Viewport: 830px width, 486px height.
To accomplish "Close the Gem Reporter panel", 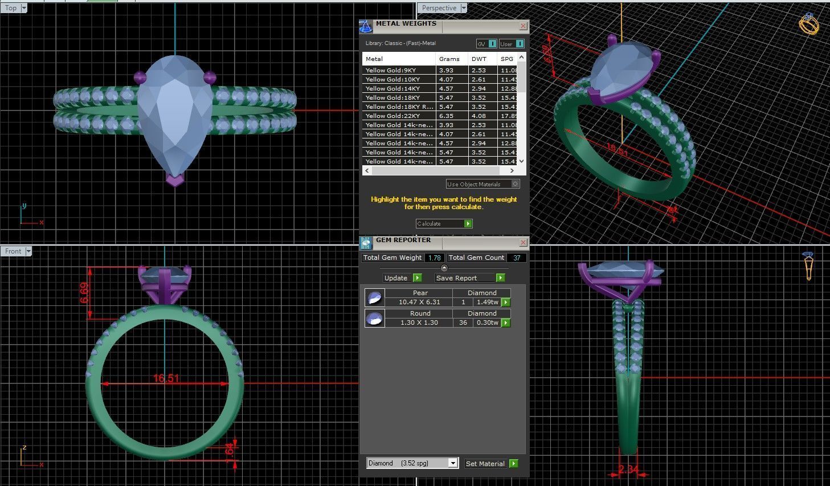I will point(523,243).
